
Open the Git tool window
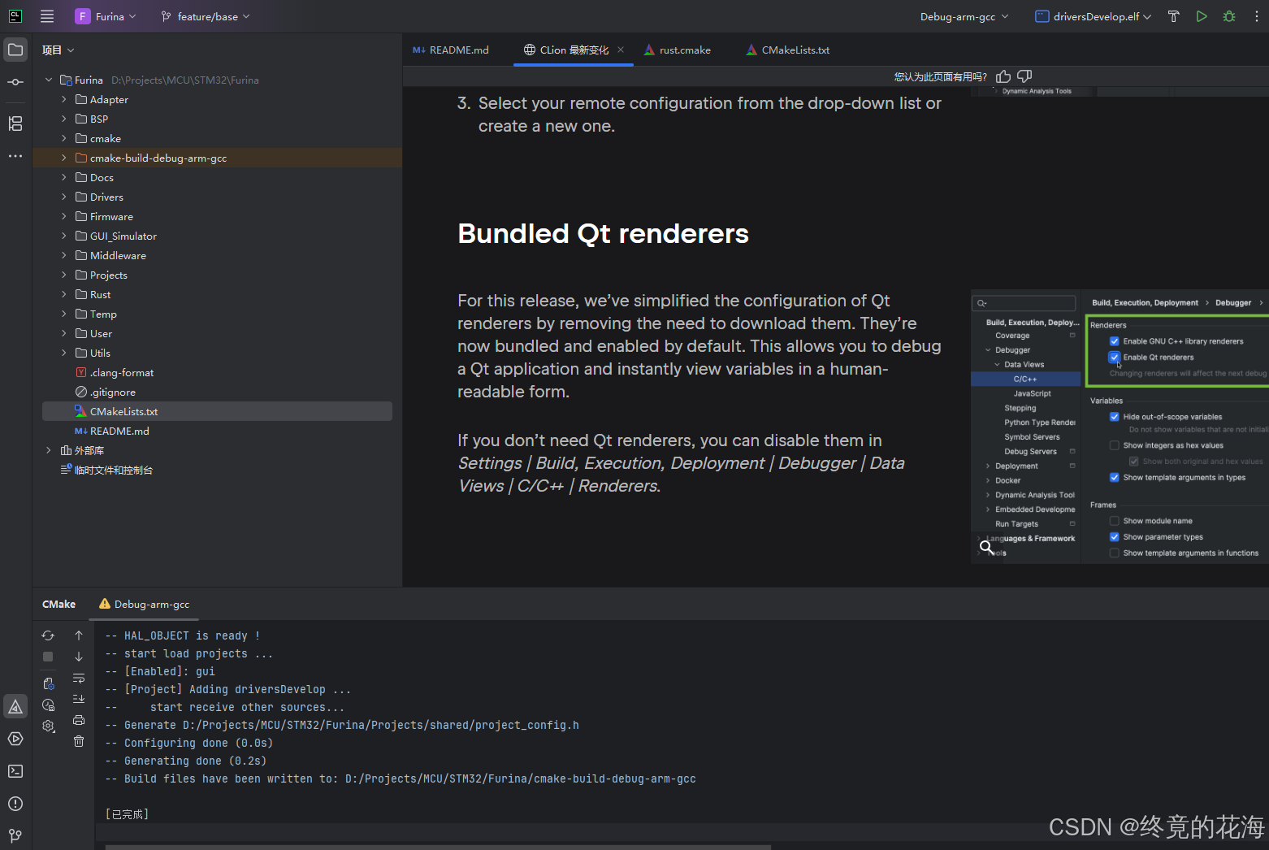click(x=15, y=835)
